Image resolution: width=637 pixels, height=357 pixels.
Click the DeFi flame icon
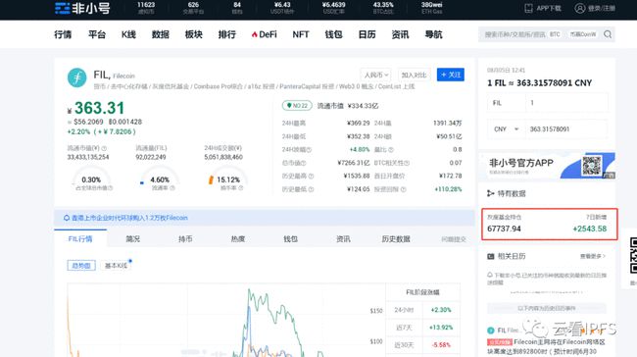[255, 35]
